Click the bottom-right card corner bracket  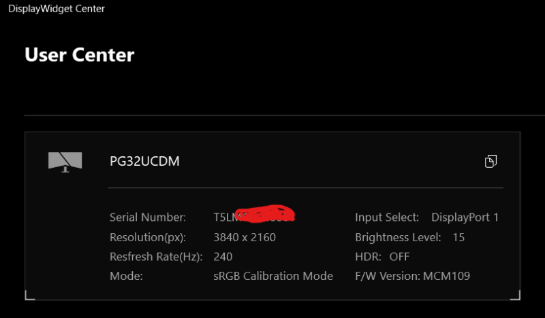point(516,295)
